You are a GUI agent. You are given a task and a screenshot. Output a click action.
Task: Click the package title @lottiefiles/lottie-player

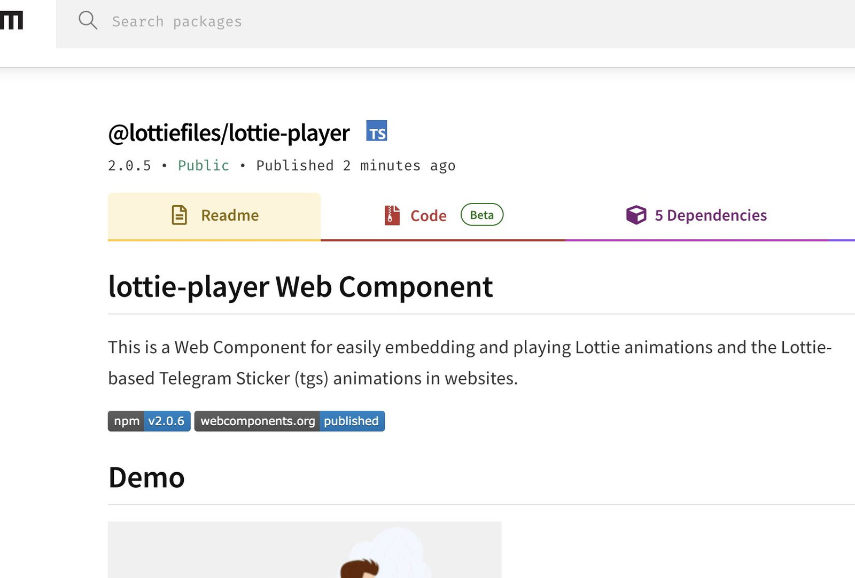pos(229,133)
